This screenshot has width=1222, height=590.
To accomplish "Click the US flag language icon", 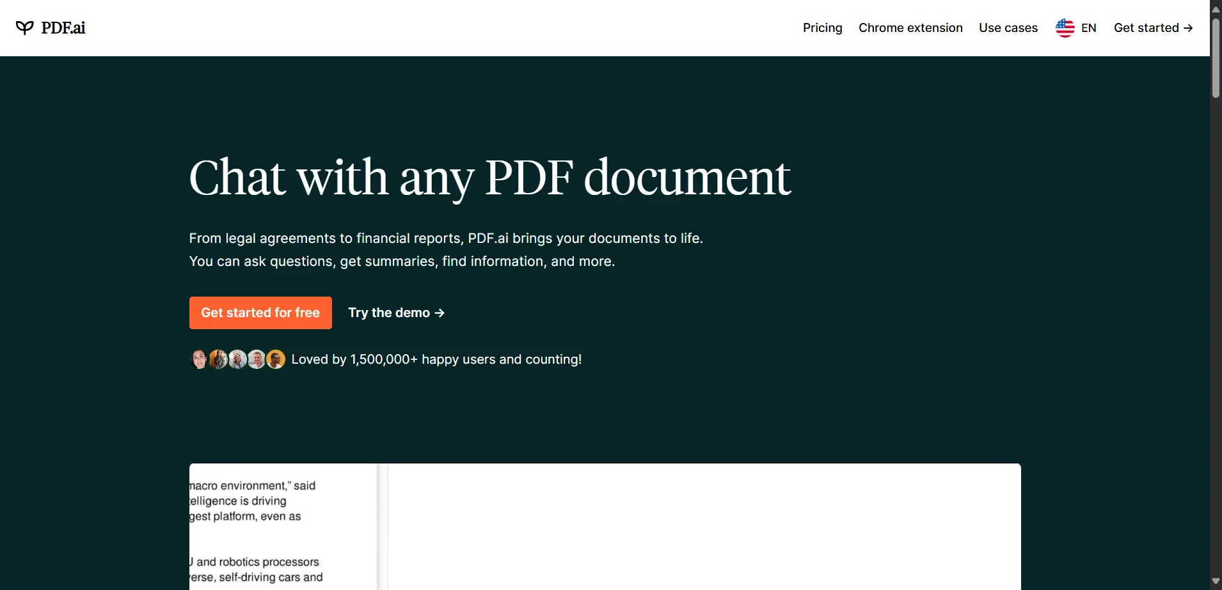I will click(1065, 28).
